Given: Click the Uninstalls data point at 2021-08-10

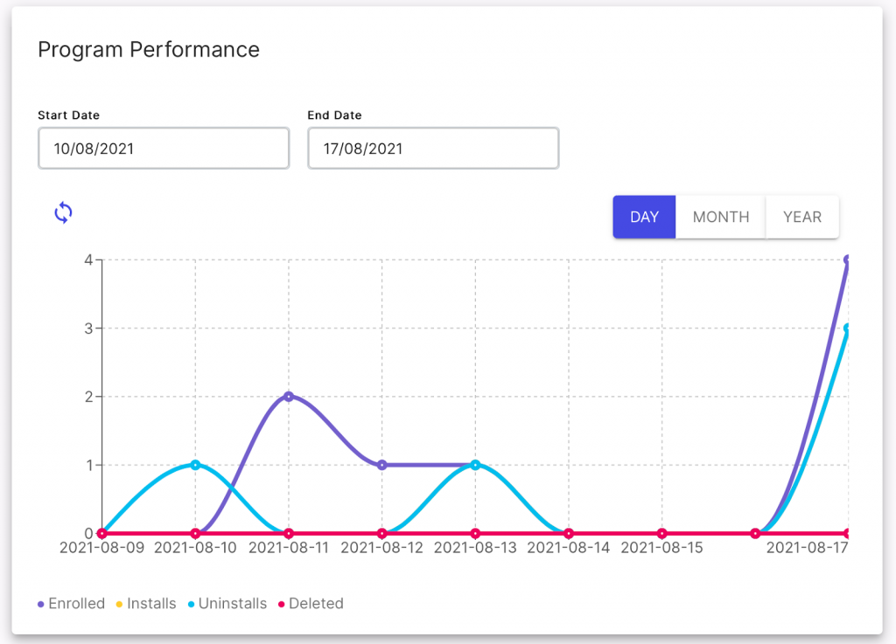Looking at the screenshot, I should pos(195,465).
